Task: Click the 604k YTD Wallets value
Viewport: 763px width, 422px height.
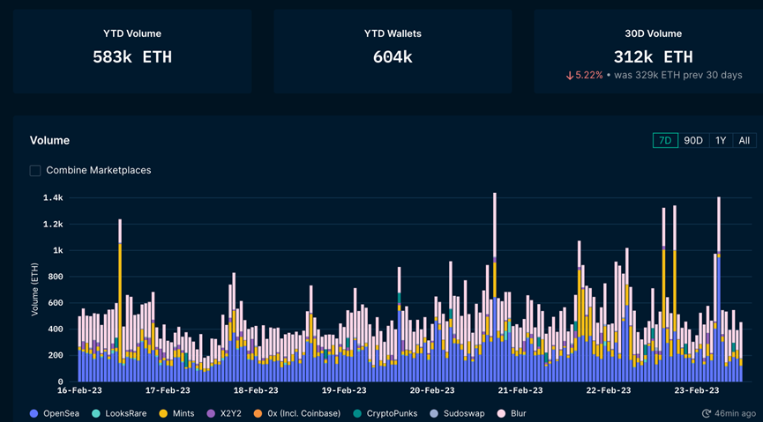Action: click(x=393, y=57)
